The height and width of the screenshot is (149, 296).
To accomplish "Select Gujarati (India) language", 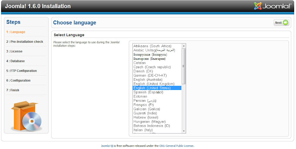I will 157,113.
